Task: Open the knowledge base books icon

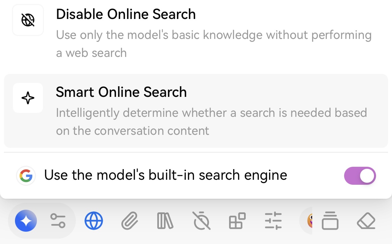Action: point(165,221)
